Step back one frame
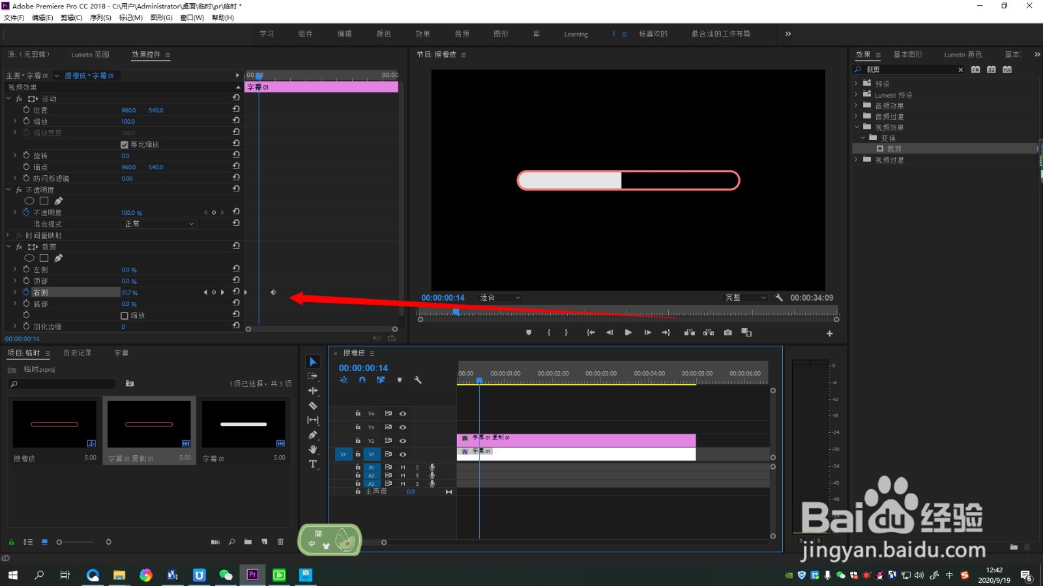 tap(610, 333)
